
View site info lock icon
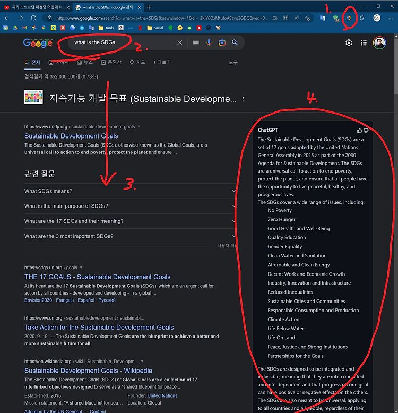coord(49,18)
